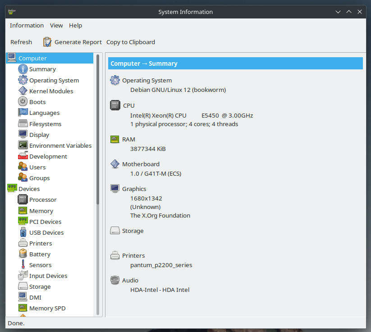Open the Processor chip icon entry
Image resolution: width=371 pixels, height=332 pixels.
point(23,200)
